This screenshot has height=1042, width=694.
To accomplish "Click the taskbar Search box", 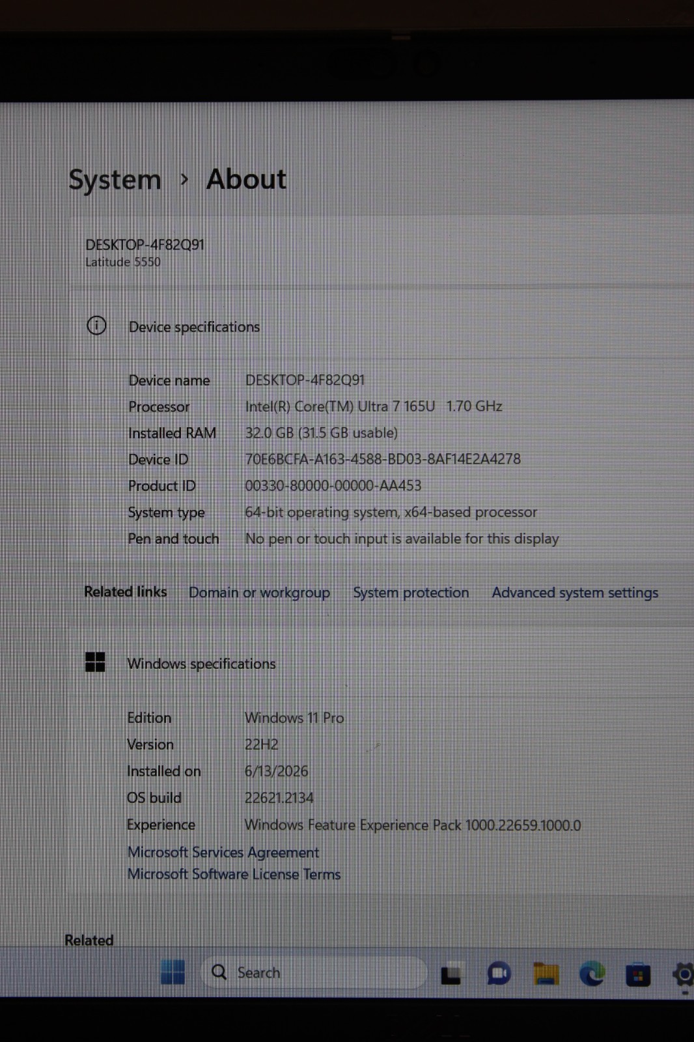I will click(314, 972).
